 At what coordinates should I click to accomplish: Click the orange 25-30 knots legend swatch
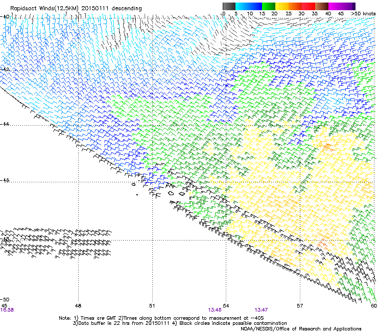(x=295, y=6)
